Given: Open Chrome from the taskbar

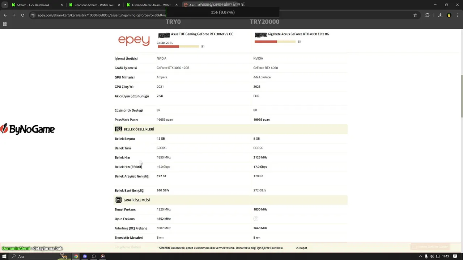Looking at the screenshot, I should 76,256.
